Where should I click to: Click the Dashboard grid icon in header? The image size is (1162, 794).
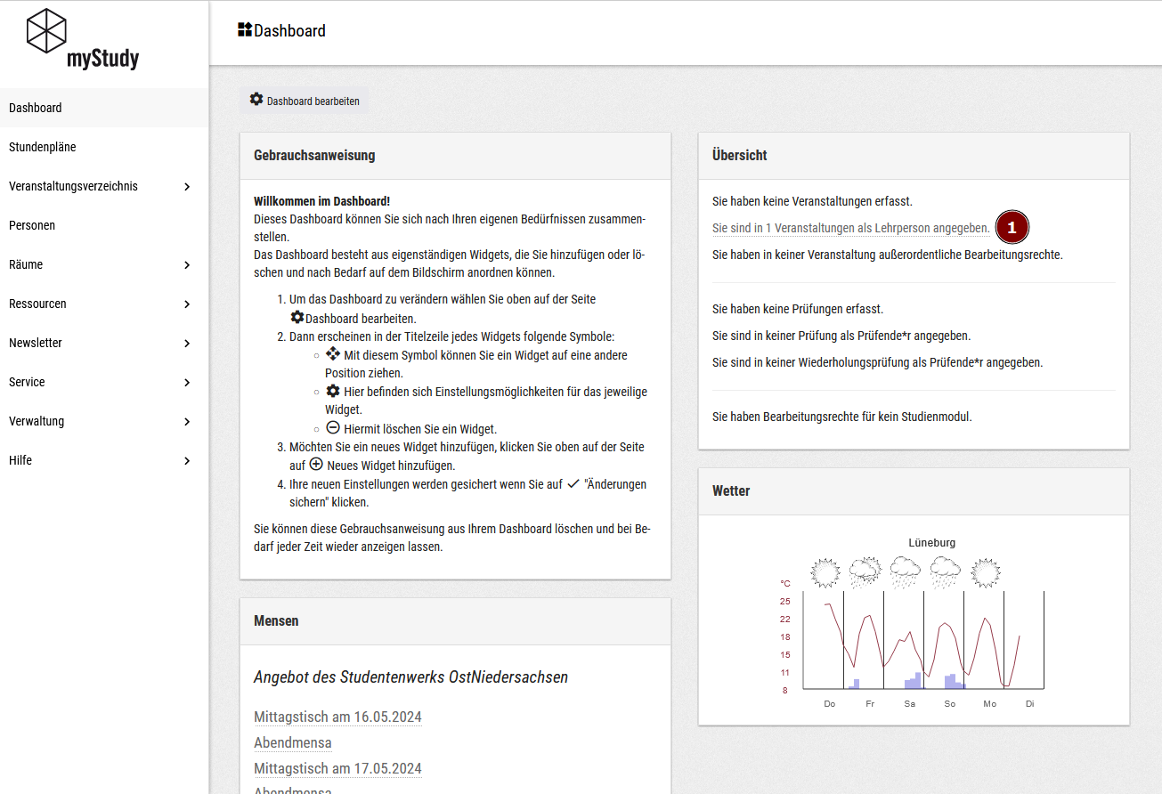pyautogui.click(x=245, y=30)
